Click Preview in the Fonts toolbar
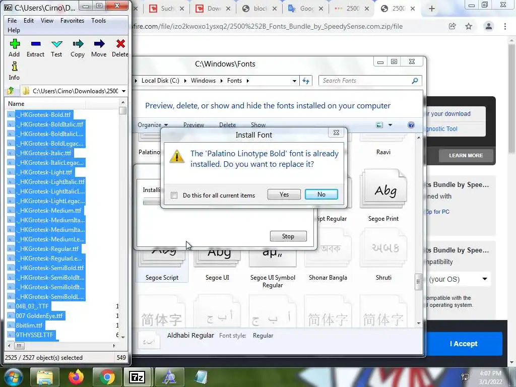Screen dimensions: 516x387 193,125
